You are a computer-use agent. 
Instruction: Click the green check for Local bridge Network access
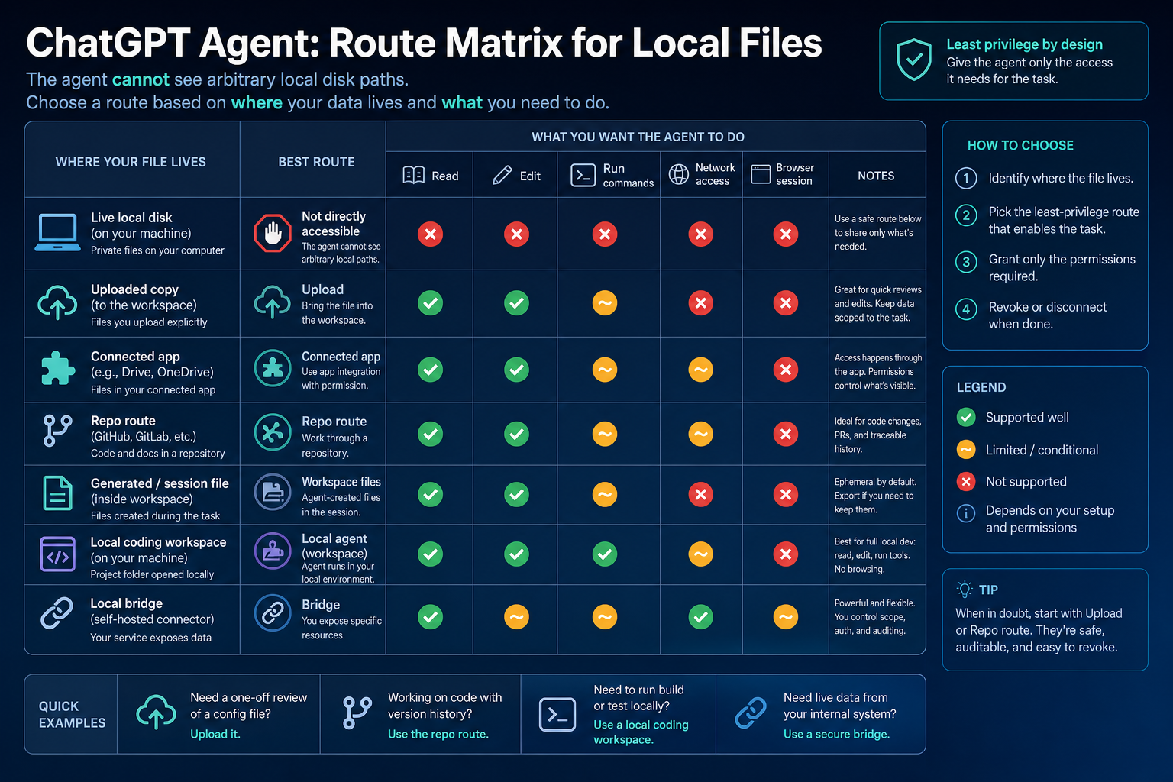click(x=700, y=616)
